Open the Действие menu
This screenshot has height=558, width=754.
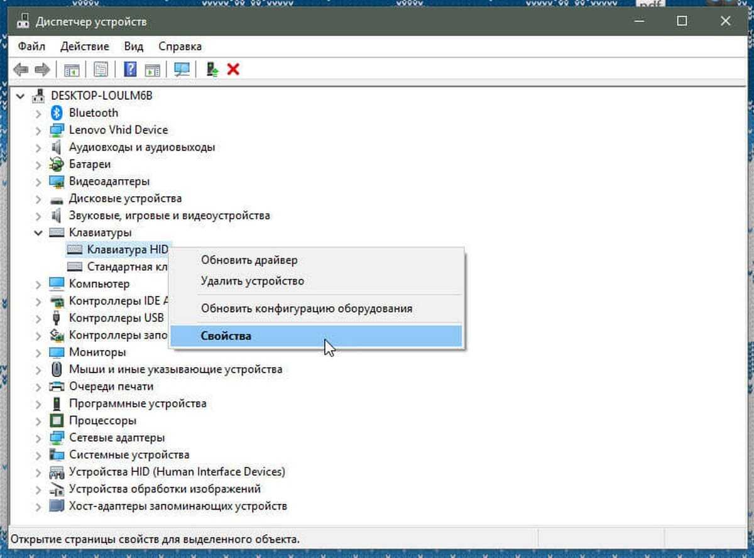pos(84,46)
